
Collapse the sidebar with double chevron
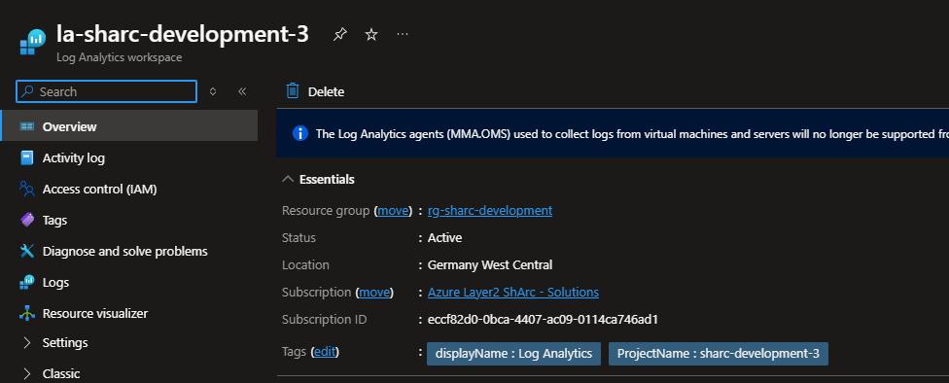[x=242, y=91]
